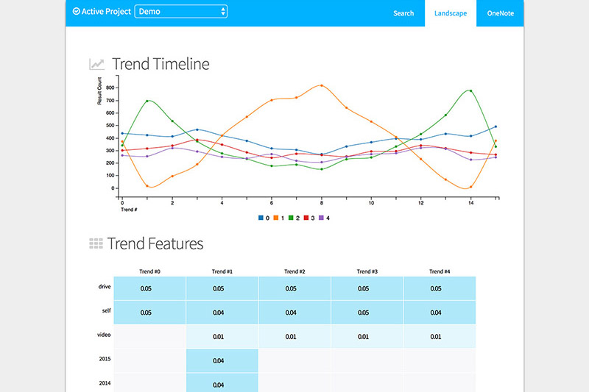Switch to the Search tab
The width and height of the screenshot is (589, 392).
coord(403,13)
